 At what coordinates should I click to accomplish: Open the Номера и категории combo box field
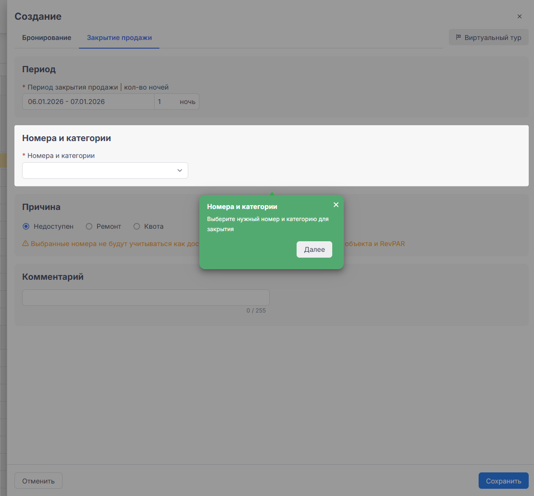pyautogui.click(x=99, y=170)
